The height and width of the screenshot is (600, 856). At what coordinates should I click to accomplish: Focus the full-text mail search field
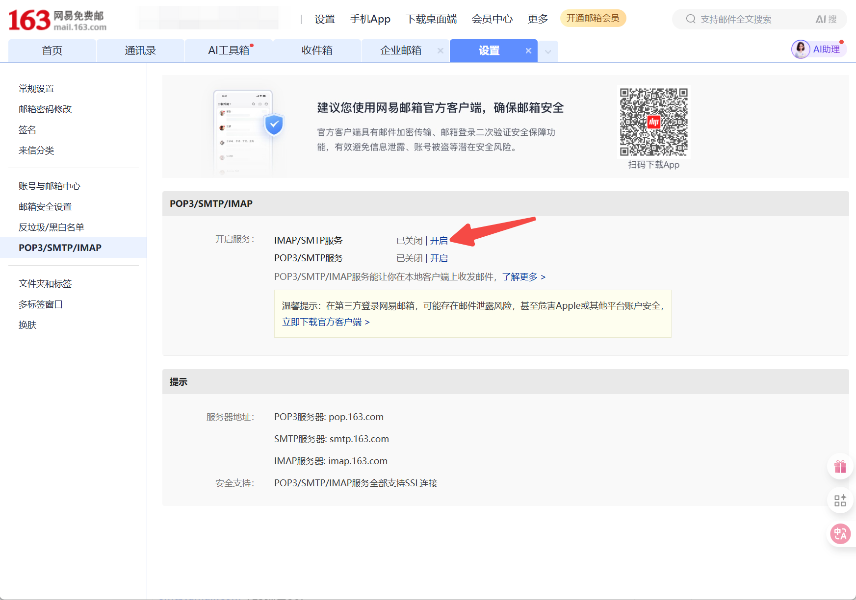click(751, 19)
